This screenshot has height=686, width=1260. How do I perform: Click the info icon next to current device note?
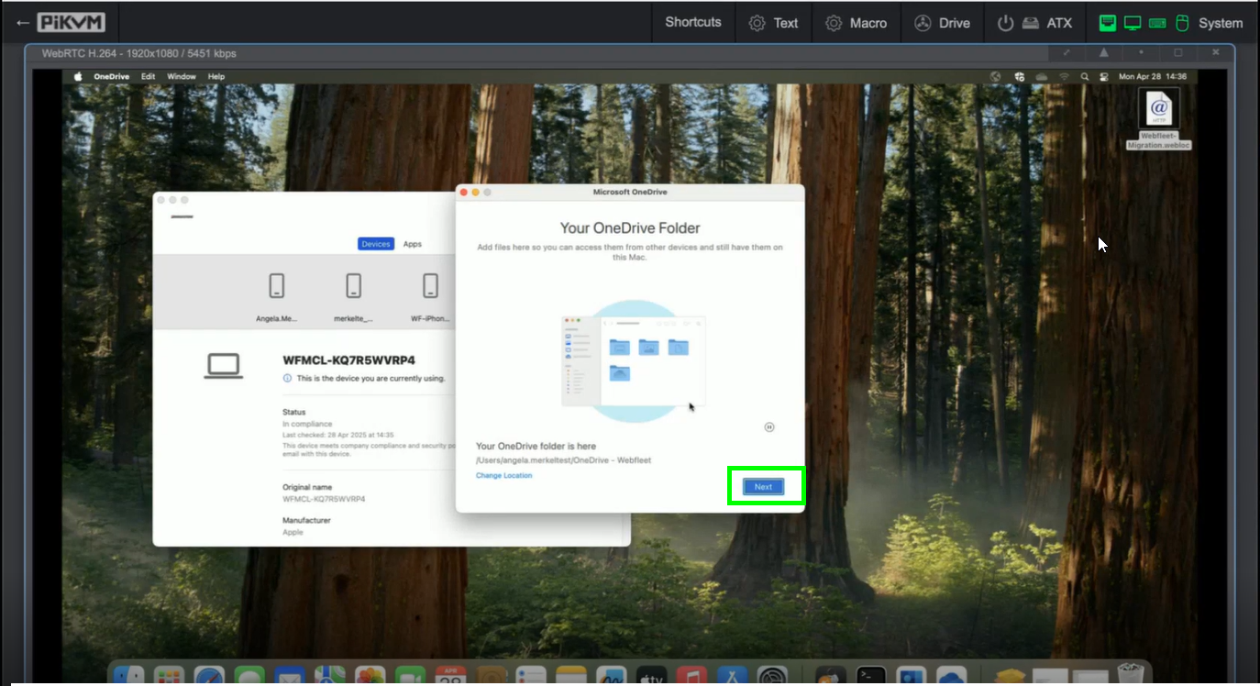[x=287, y=378]
